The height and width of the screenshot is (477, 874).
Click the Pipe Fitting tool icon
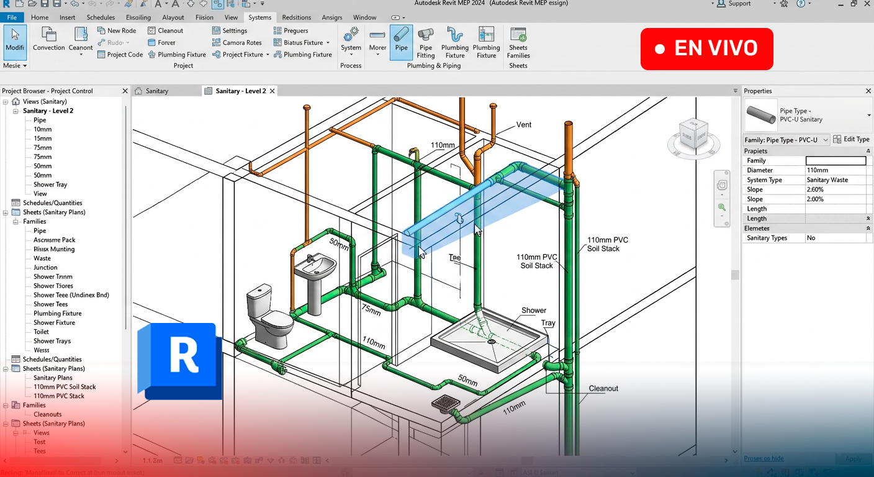426,42
